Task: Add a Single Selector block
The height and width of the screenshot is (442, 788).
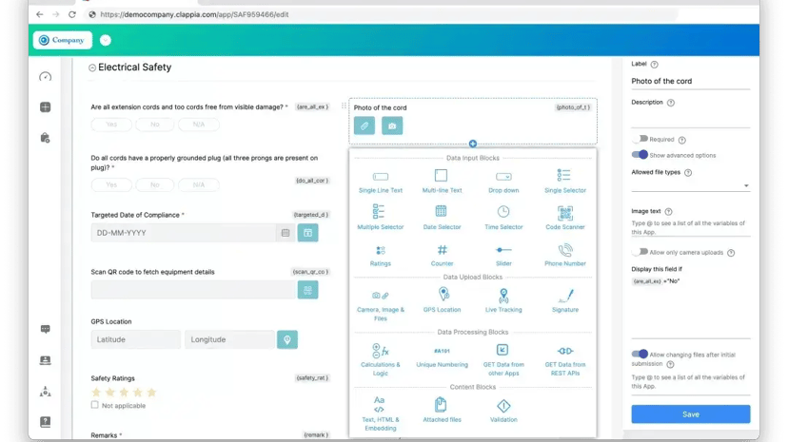Action: (x=565, y=183)
